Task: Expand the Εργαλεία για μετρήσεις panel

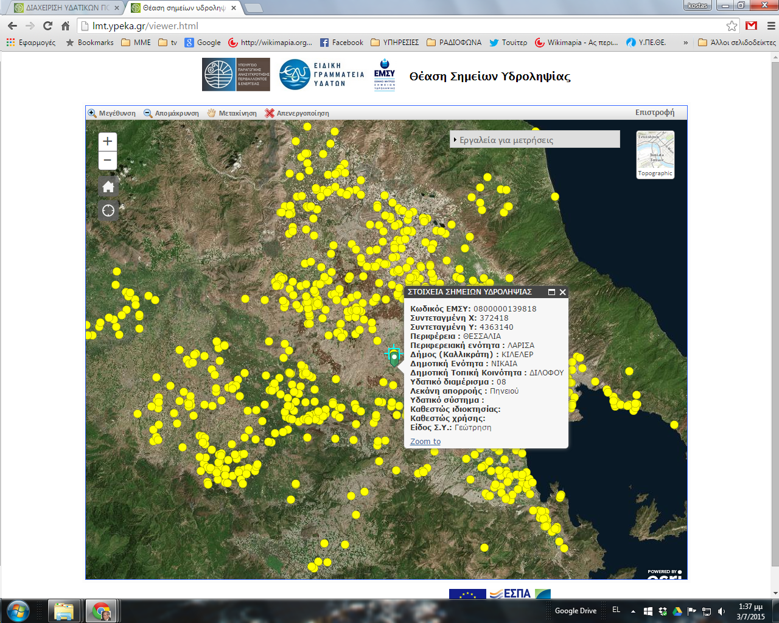Action: tap(505, 140)
